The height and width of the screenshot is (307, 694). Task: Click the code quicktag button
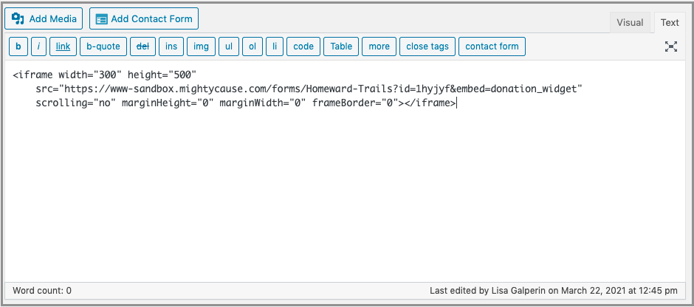pyautogui.click(x=303, y=46)
